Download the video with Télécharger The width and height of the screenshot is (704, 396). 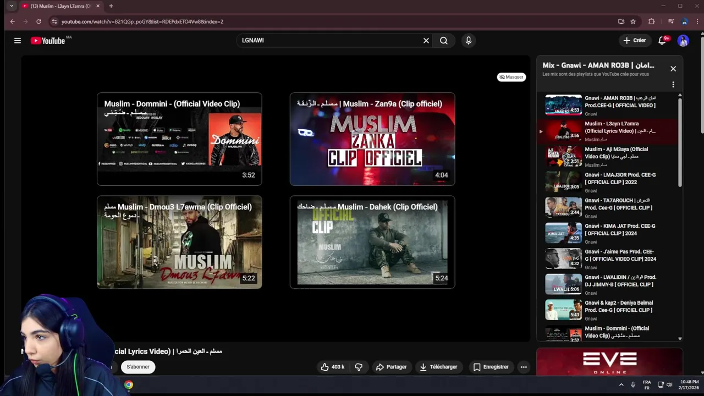coord(438,367)
